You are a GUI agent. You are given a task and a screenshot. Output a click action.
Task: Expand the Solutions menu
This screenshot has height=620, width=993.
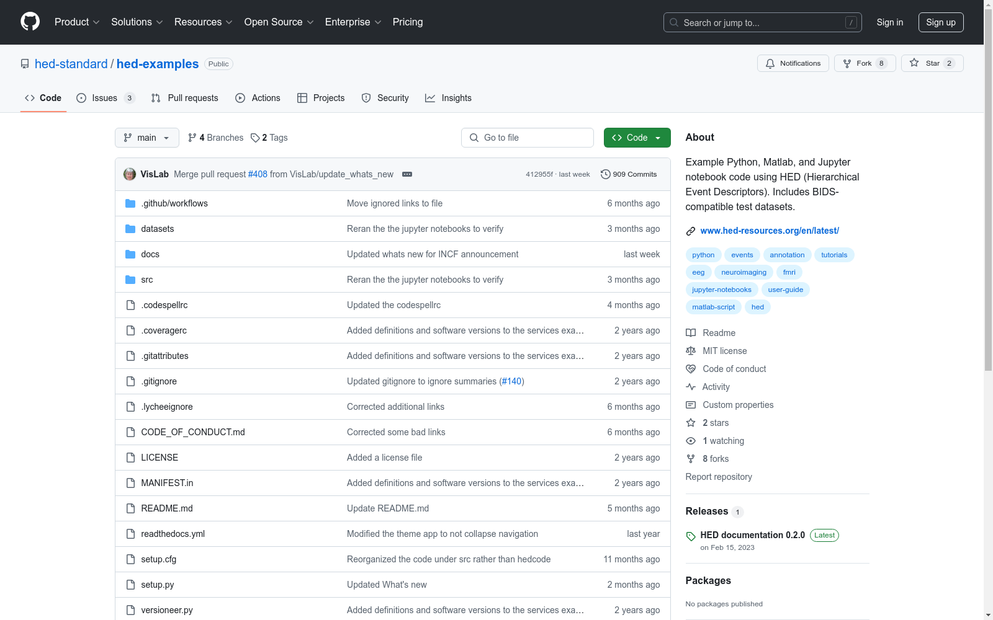coord(137,22)
